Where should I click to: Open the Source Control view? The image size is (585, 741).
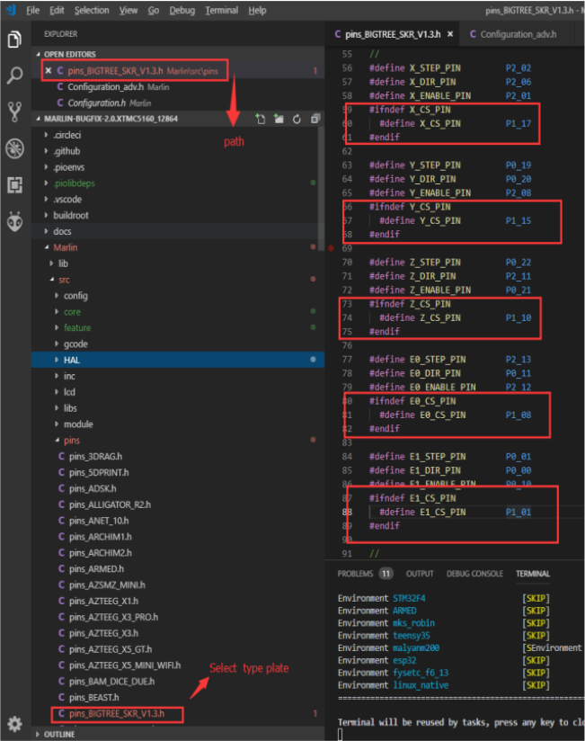15,112
